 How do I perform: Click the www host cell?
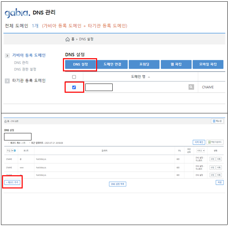(x=22, y=167)
